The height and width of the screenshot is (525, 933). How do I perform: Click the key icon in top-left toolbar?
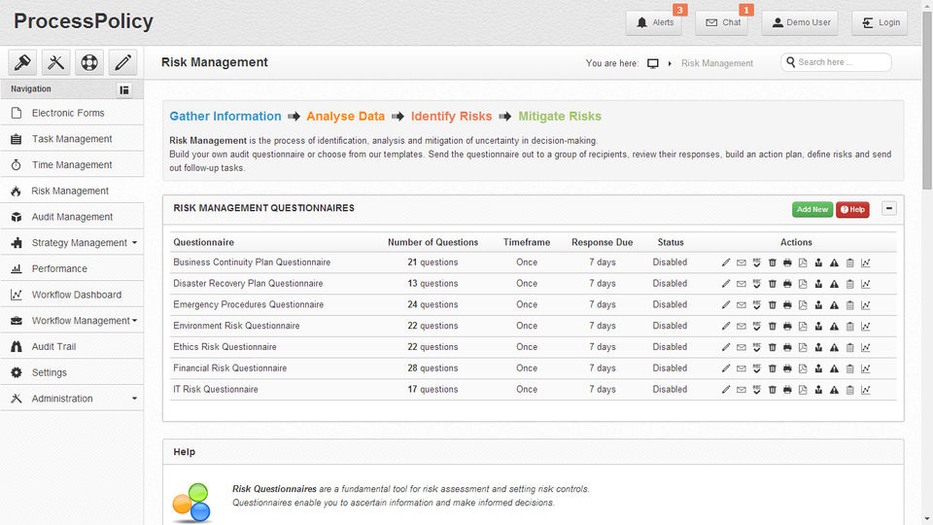tap(22, 62)
